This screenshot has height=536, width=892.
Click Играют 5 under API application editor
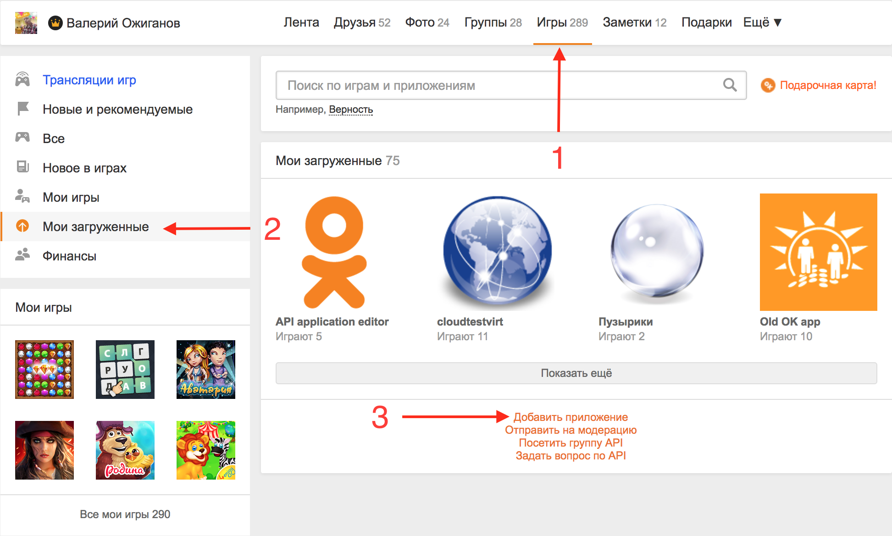[x=299, y=337]
